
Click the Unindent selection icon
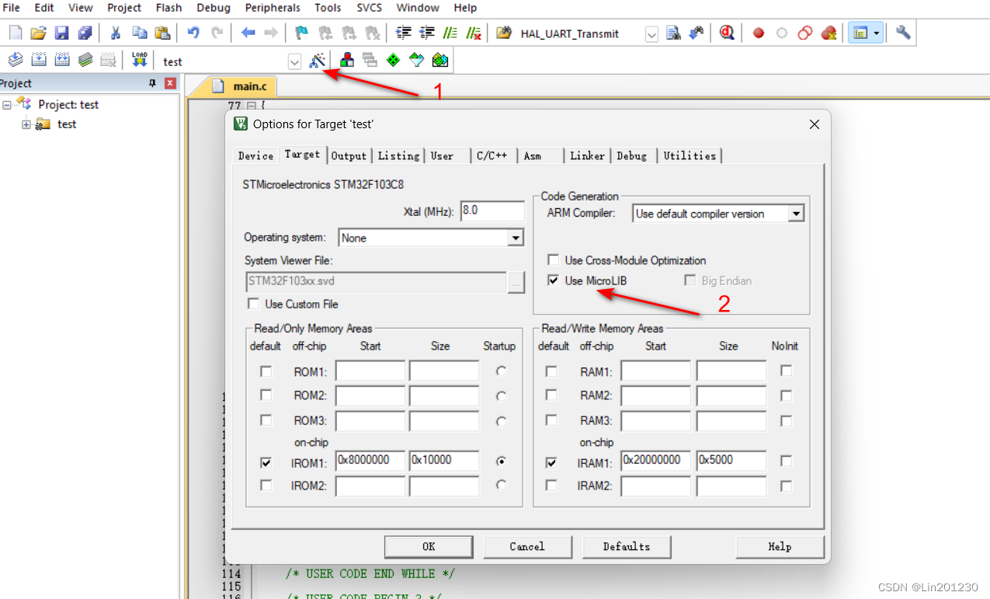(x=426, y=33)
